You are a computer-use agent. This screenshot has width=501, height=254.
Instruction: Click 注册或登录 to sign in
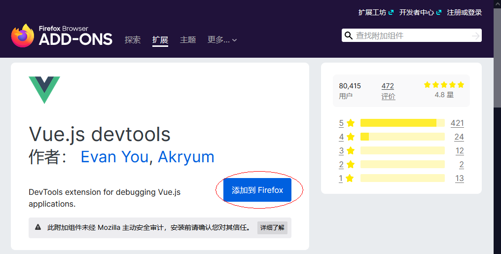point(464,12)
